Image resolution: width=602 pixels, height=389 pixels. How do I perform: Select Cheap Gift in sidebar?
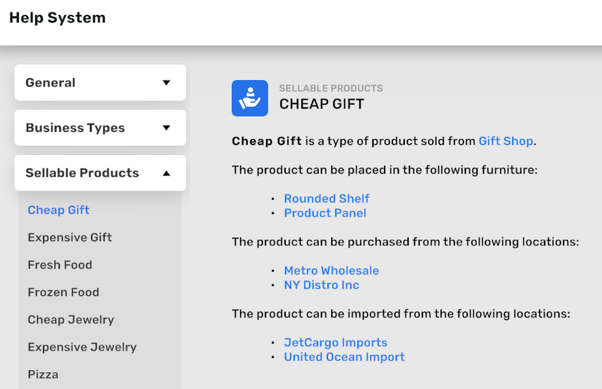(x=59, y=210)
